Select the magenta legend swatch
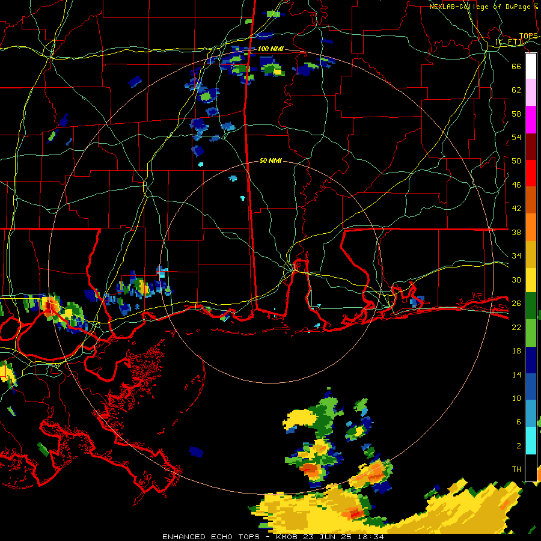This screenshot has width=541, height=541. [x=531, y=120]
